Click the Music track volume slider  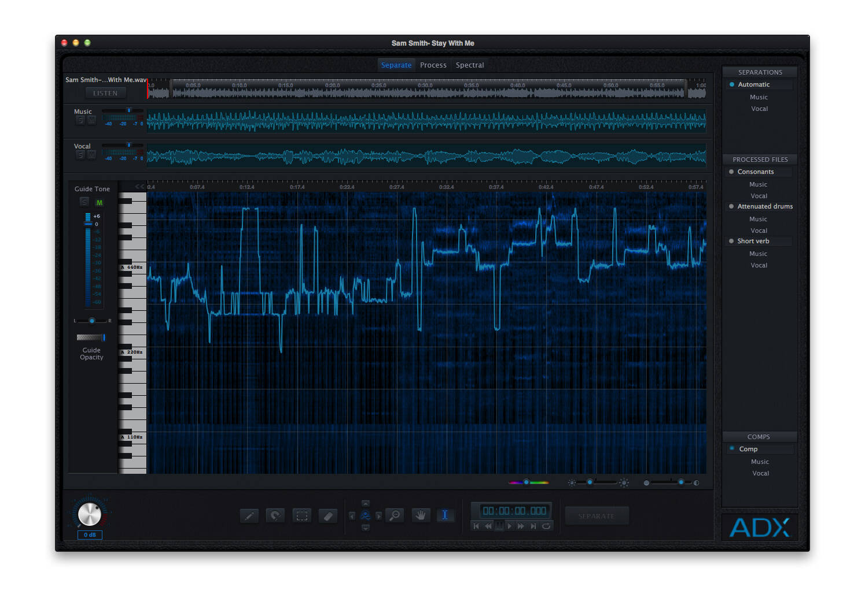[122, 110]
